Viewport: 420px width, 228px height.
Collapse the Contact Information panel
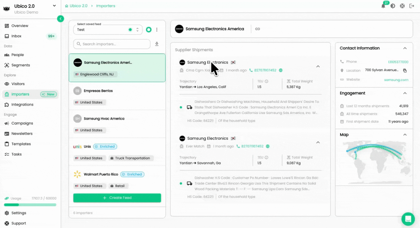point(405,48)
